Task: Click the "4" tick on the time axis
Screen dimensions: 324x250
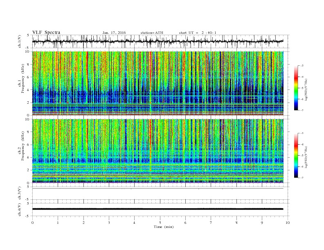Action: pos(135,223)
